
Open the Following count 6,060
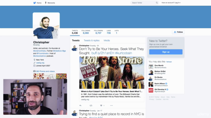pos(86,32)
